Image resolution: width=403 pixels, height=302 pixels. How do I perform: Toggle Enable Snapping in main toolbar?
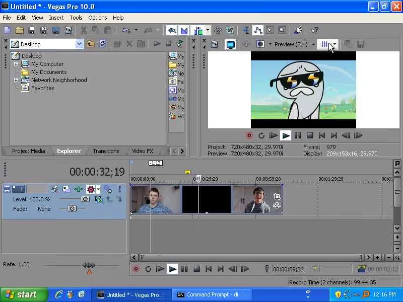click(x=172, y=31)
